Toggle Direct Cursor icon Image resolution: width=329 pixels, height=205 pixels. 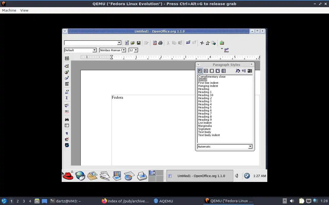coord(67,98)
